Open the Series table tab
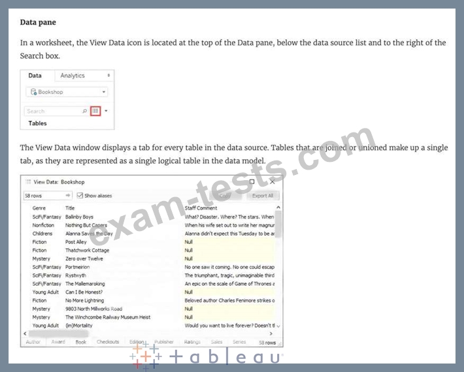The width and height of the screenshot is (464, 372). point(239,342)
